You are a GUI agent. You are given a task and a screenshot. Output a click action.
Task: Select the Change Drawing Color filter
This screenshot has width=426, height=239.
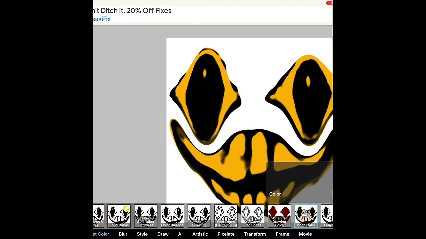(279, 216)
